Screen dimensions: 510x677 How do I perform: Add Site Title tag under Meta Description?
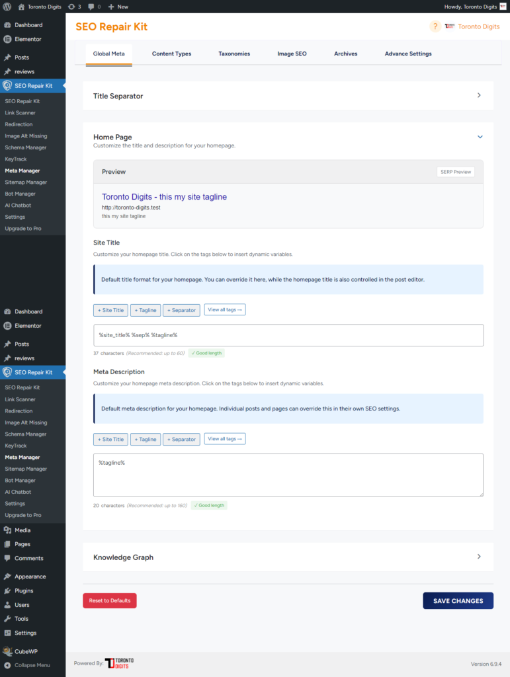click(110, 439)
